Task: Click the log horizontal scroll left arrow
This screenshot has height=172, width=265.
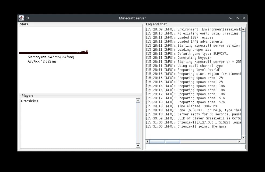Action: pyautogui.click(x=147, y=142)
